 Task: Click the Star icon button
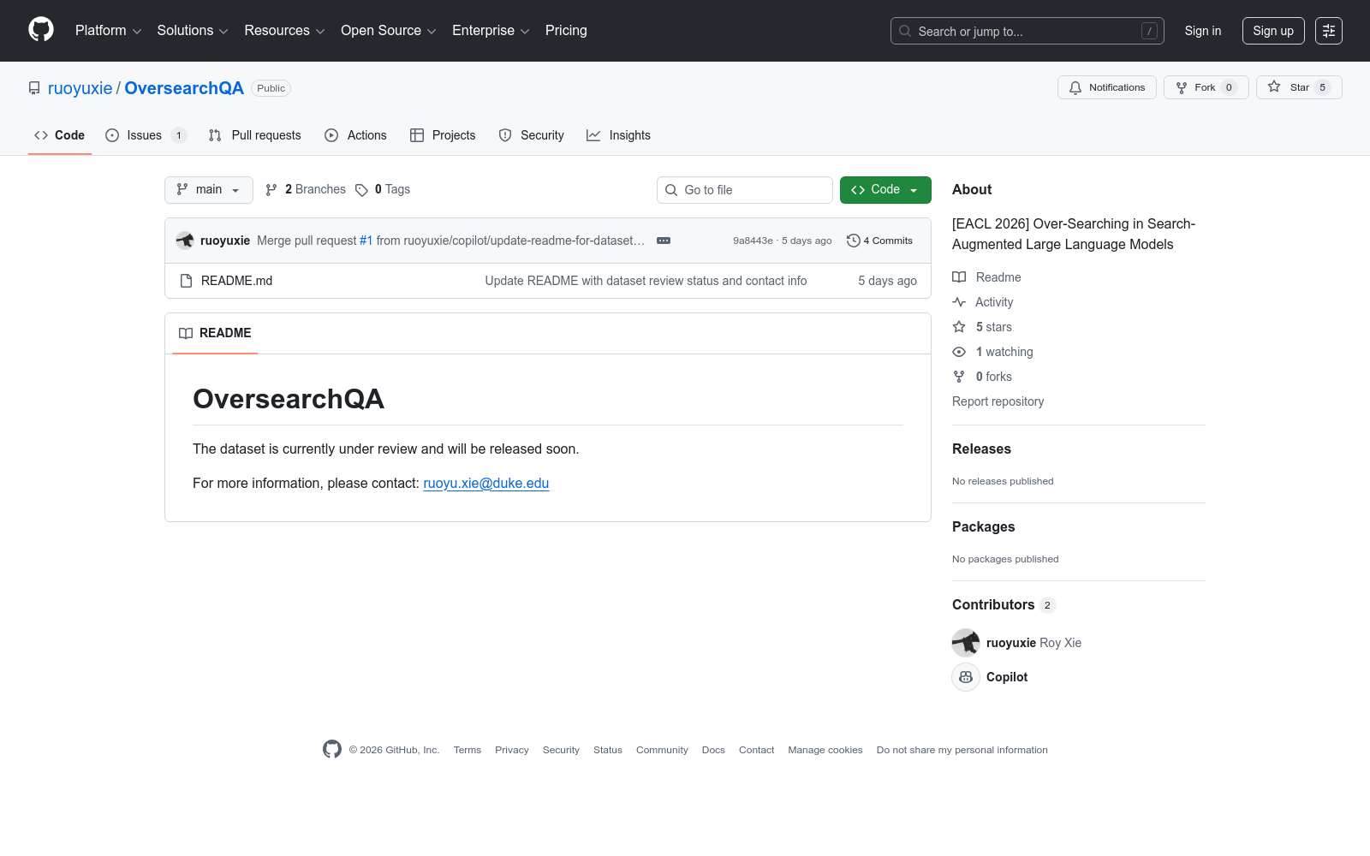click(1299, 87)
